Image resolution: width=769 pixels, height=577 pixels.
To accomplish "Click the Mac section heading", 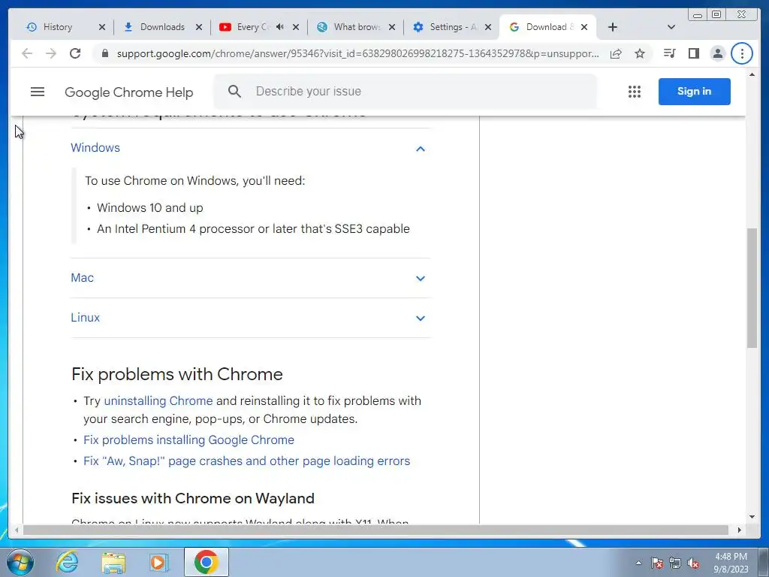I will [83, 278].
